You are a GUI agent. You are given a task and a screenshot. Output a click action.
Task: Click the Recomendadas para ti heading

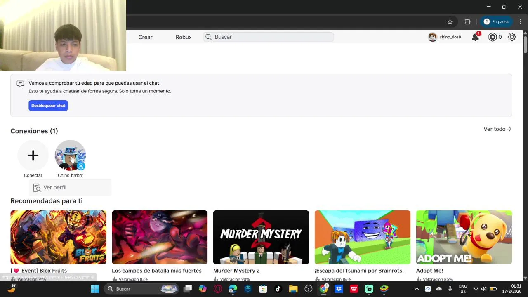coord(47,201)
